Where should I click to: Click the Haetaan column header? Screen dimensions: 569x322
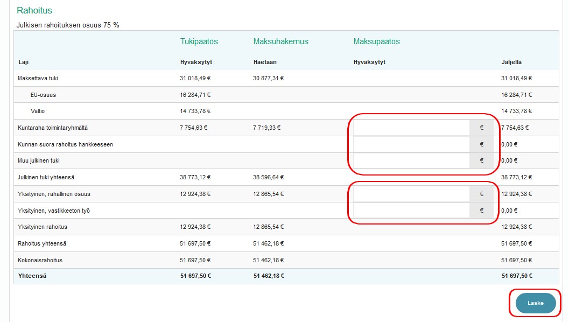point(265,62)
